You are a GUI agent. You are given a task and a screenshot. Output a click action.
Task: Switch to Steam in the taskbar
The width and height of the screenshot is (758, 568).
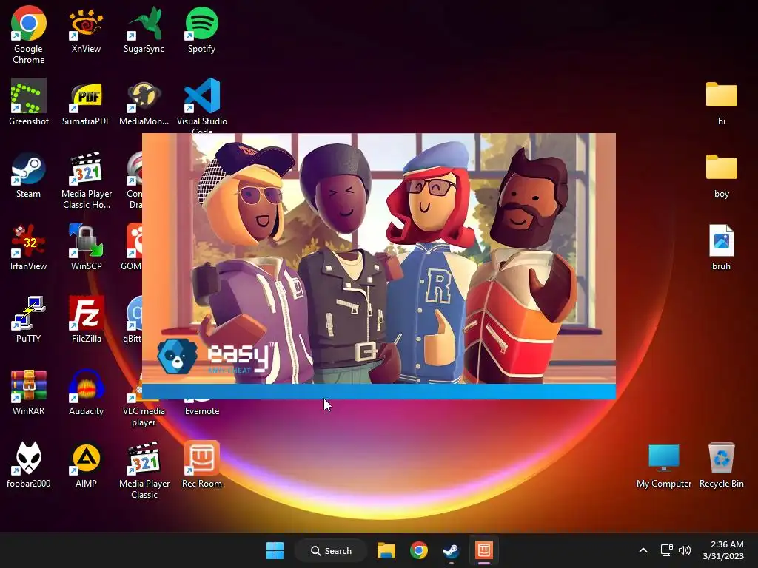pos(451,550)
